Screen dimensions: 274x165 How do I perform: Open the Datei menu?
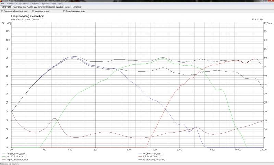pos(2,4)
